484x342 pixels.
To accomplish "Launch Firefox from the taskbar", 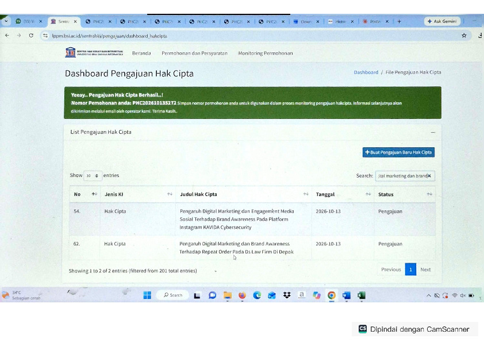I will click(243, 295).
